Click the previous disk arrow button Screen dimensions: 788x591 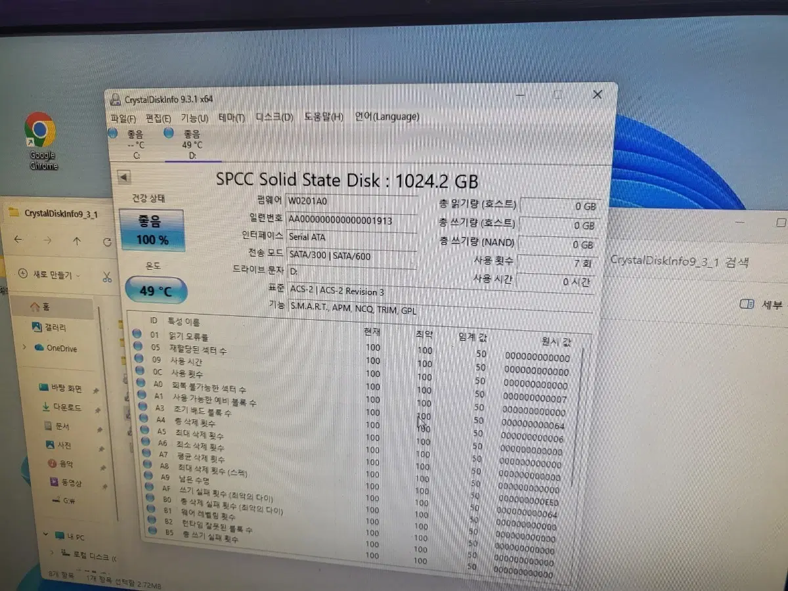[x=124, y=177]
